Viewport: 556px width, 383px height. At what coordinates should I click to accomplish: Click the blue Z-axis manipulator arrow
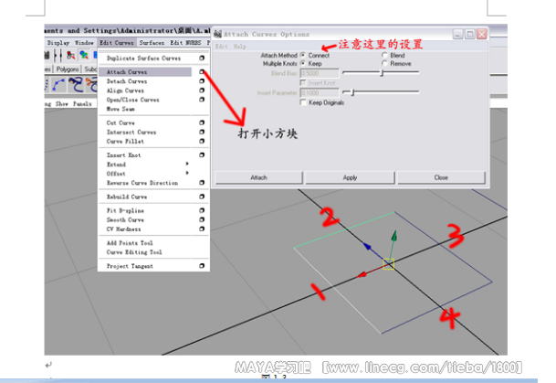367,246
